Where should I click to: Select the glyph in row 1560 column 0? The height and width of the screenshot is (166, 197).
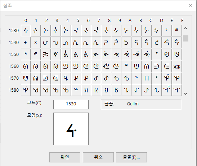[26, 66]
